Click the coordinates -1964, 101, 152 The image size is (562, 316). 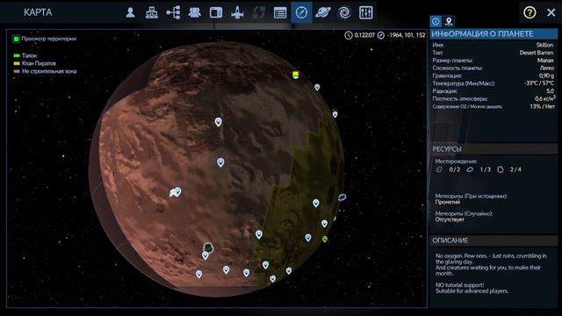[x=406, y=35]
